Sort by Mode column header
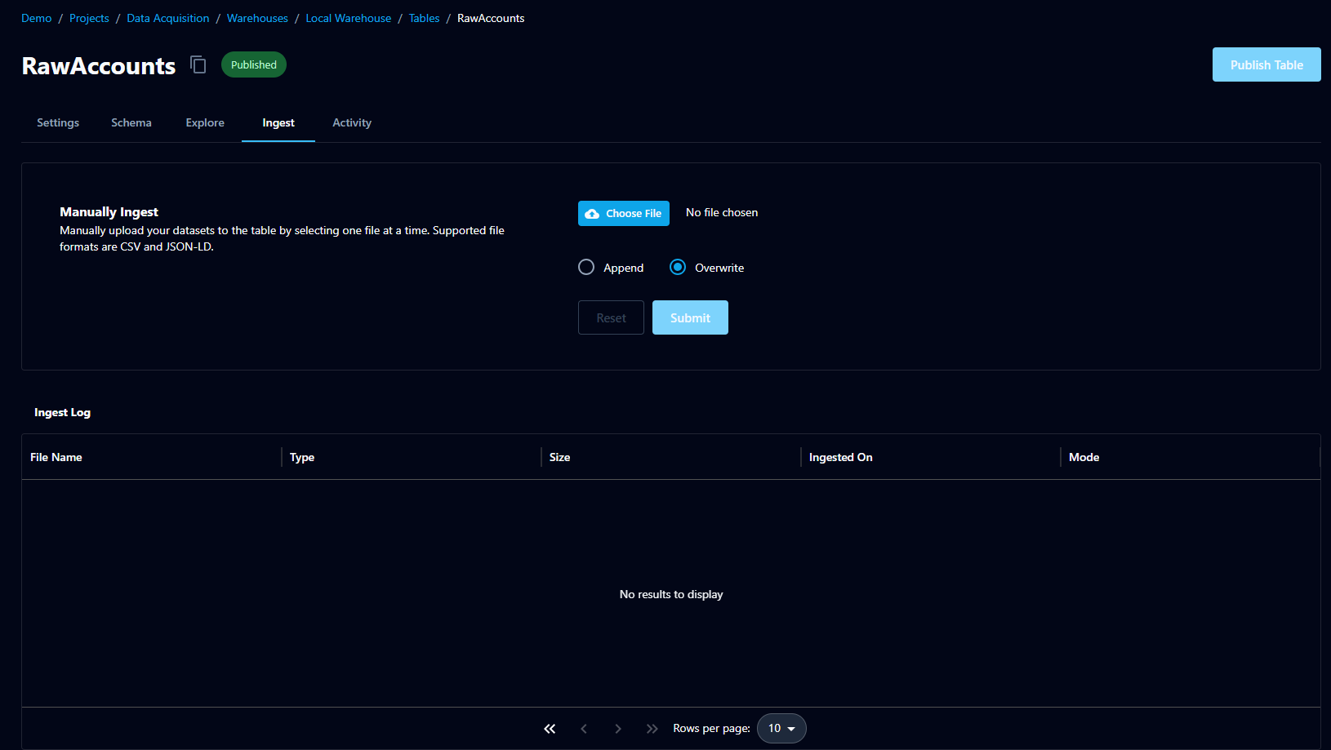 click(1084, 457)
